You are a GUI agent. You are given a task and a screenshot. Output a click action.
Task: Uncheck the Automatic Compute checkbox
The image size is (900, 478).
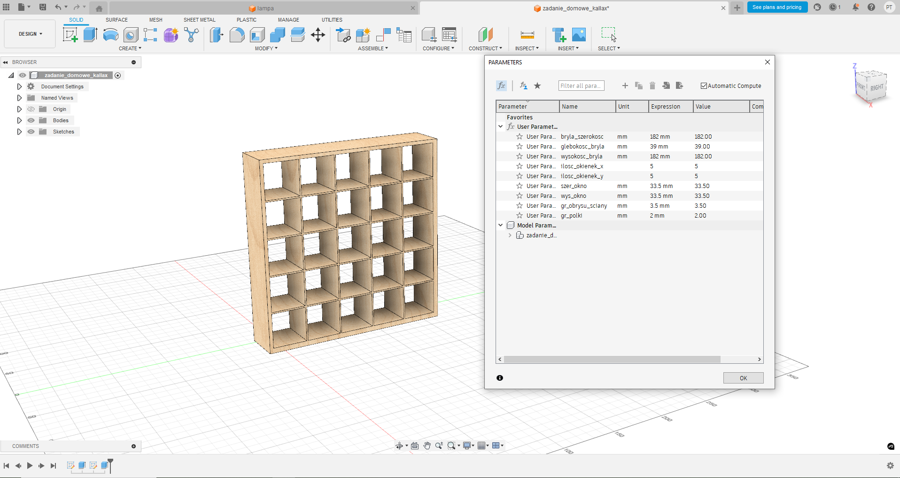click(704, 86)
